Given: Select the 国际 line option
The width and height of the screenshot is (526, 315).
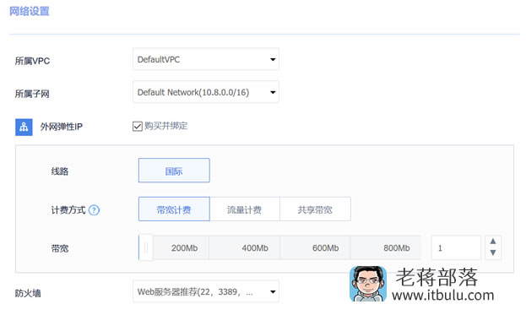Looking at the screenshot, I should (174, 171).
